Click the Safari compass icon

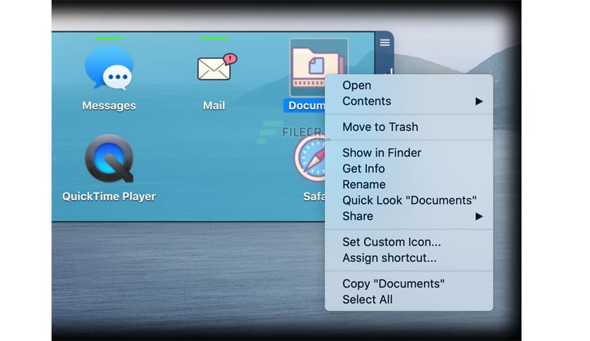click(x=311, y=158)
